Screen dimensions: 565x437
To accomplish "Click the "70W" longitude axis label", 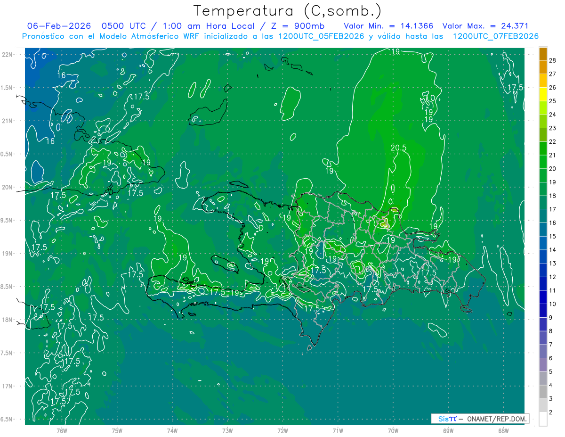I will (393, 430).
